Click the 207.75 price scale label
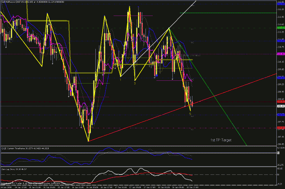 click(x=281, y=122)
